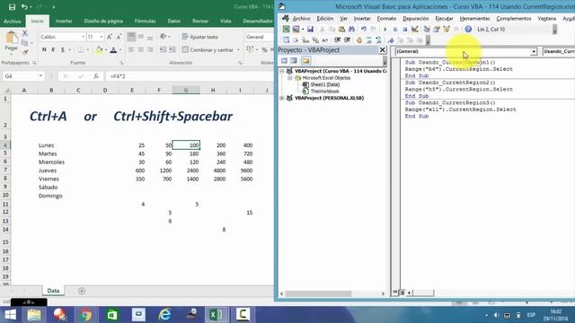Open the Ejecutar menu in VBA editor
575x323 pixels.
point(444,18)
